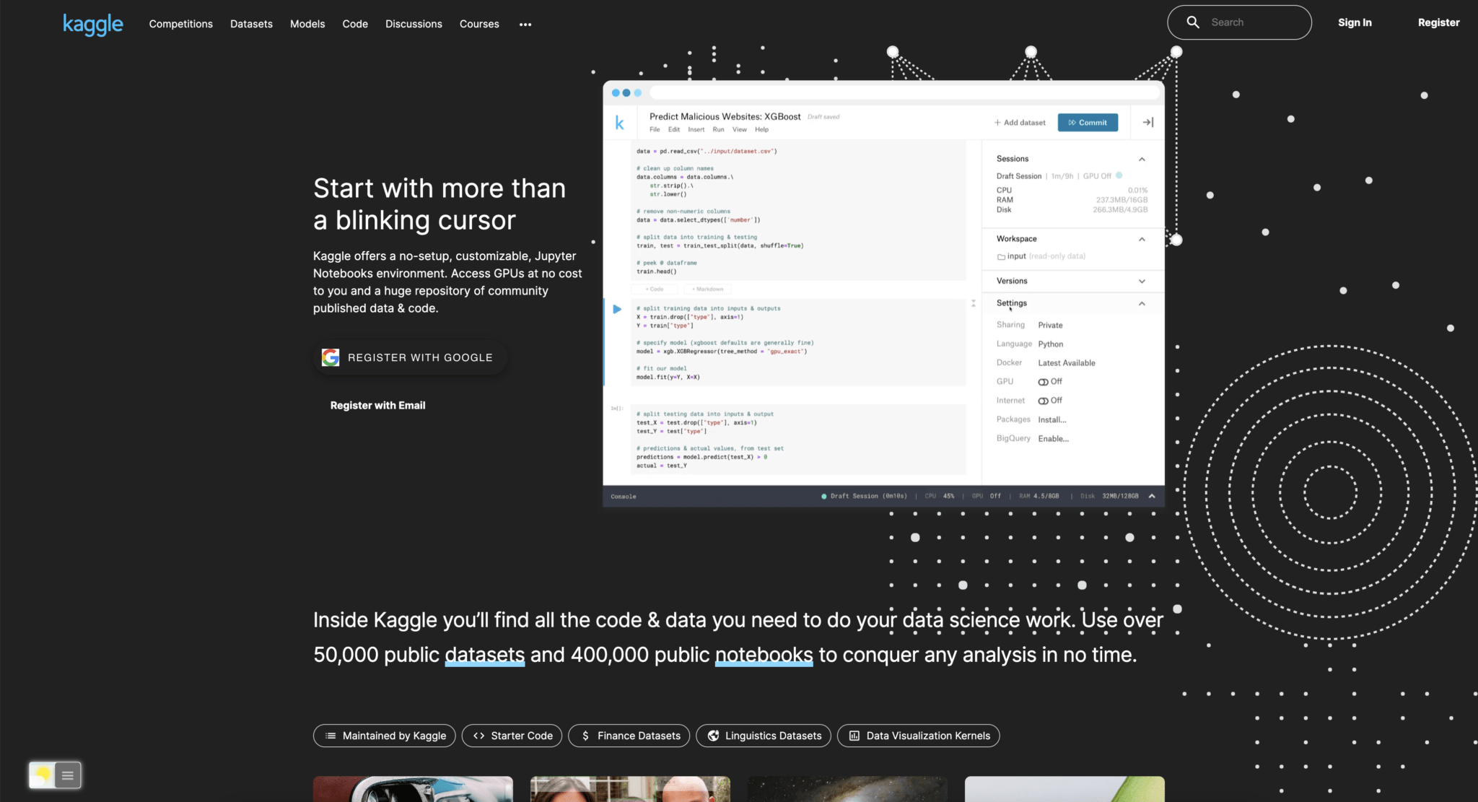Click the Kaggle logo
This screenshot has width=1478, height=802.
[92, 24]
